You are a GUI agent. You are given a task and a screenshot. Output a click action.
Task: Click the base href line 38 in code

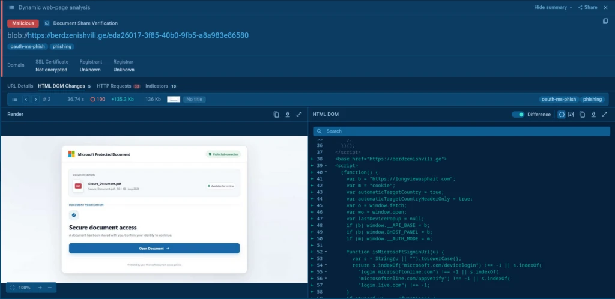[x=391, y=159]
